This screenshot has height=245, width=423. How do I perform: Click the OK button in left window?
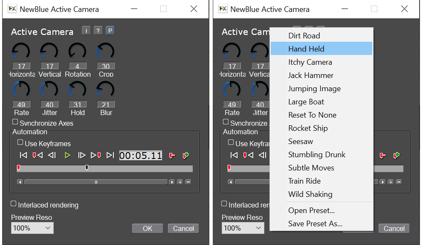(148, 229)
